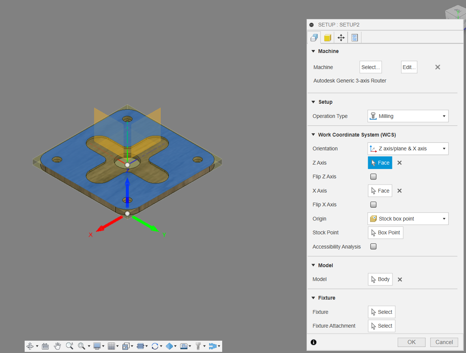The height and width of the screenshot is (353, 466).
Task: Click the Fixture Attachment Select button
Action: point(382,326)
